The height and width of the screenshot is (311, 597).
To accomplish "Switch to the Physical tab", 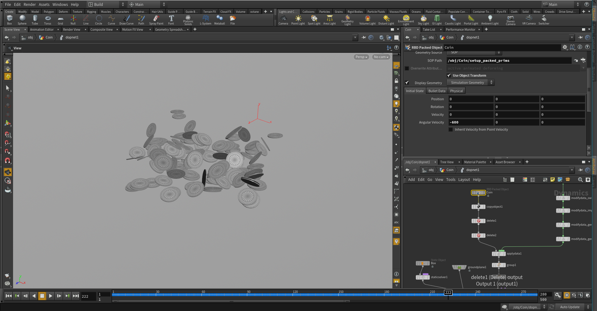I will click(456, 91).
